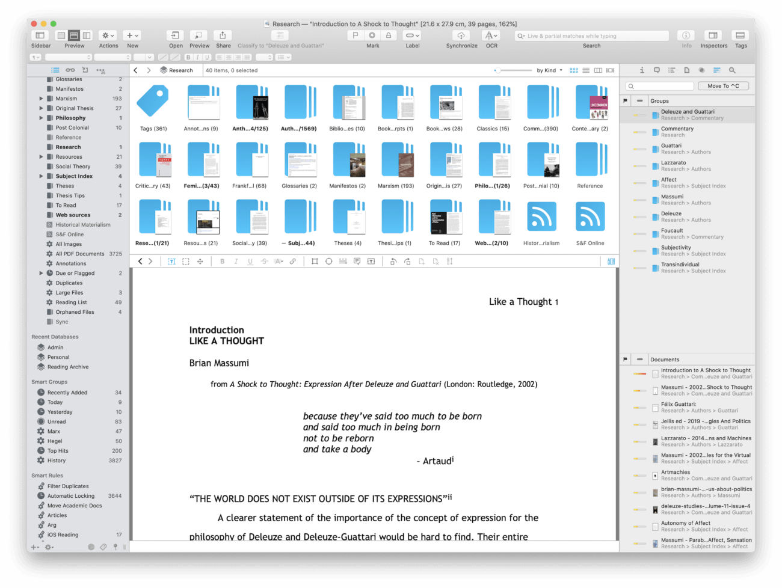Select Reading List in the sidebar
This screenshot has height=588, width=782.
pyautogui.click(x=71, y=302)
